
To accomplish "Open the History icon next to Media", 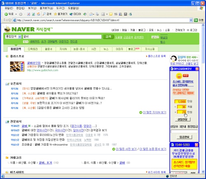I will pyautogui.click(x=85, y=14).
